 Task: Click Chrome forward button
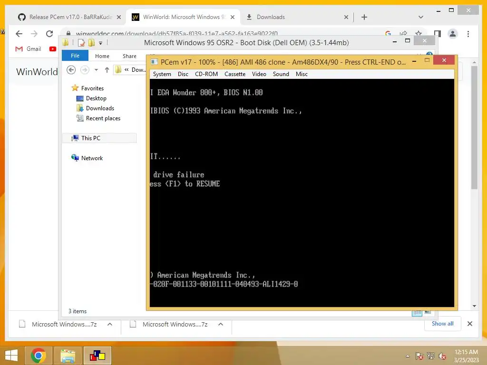point(34,34)
